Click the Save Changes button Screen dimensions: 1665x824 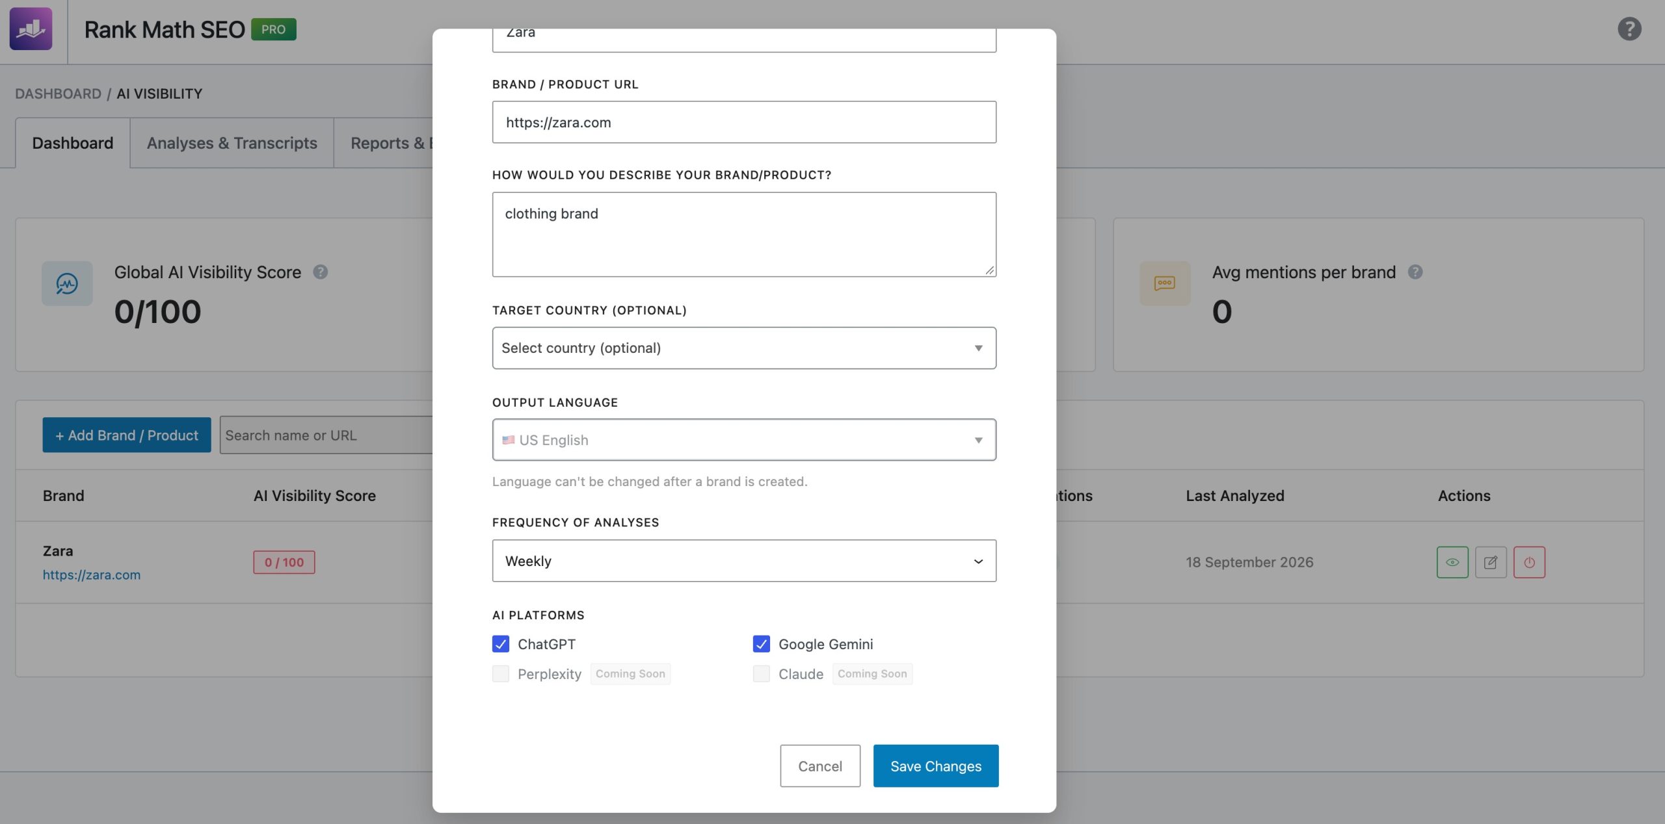(936, 766)
